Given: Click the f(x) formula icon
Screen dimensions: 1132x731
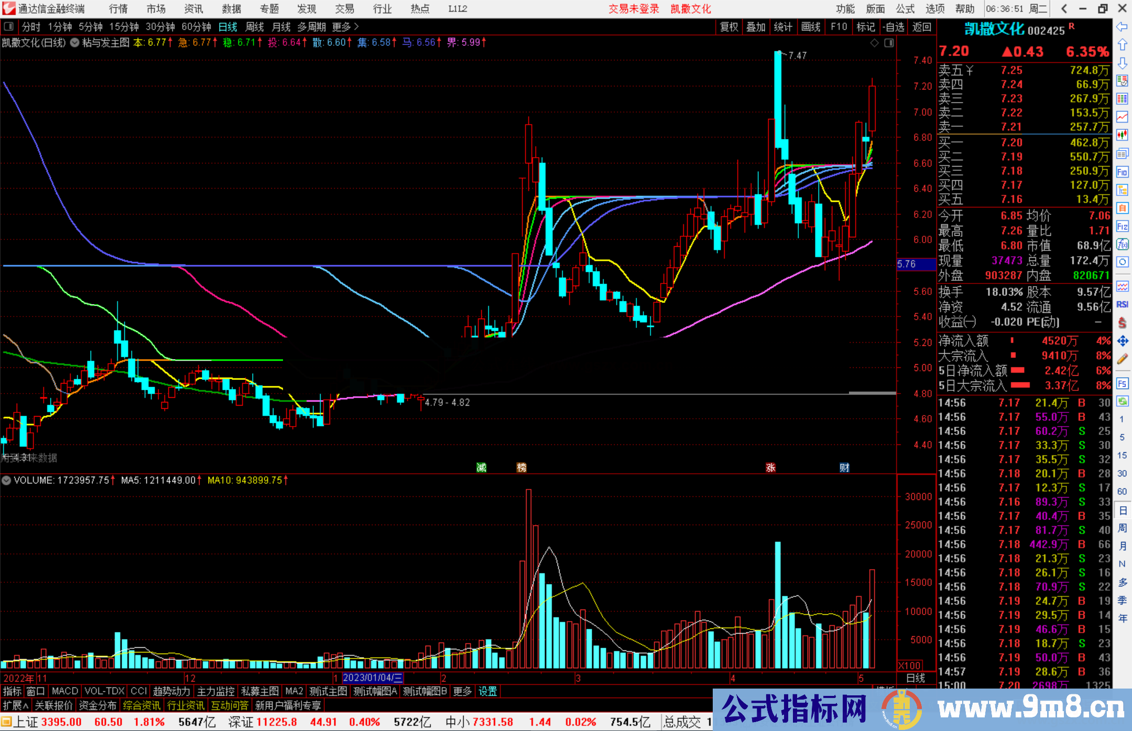Looking at the screenshot, I should [1122, 244].
